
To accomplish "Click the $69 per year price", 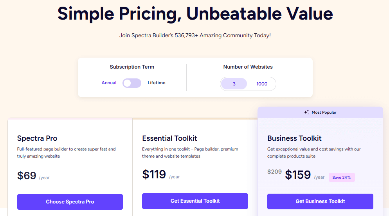I will pyautogui.click(x=27, y=176).
